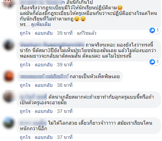162x141 pixels.
Task: Expand first comment with ดูเพิ่มเติม
Action: click(41, 25)
